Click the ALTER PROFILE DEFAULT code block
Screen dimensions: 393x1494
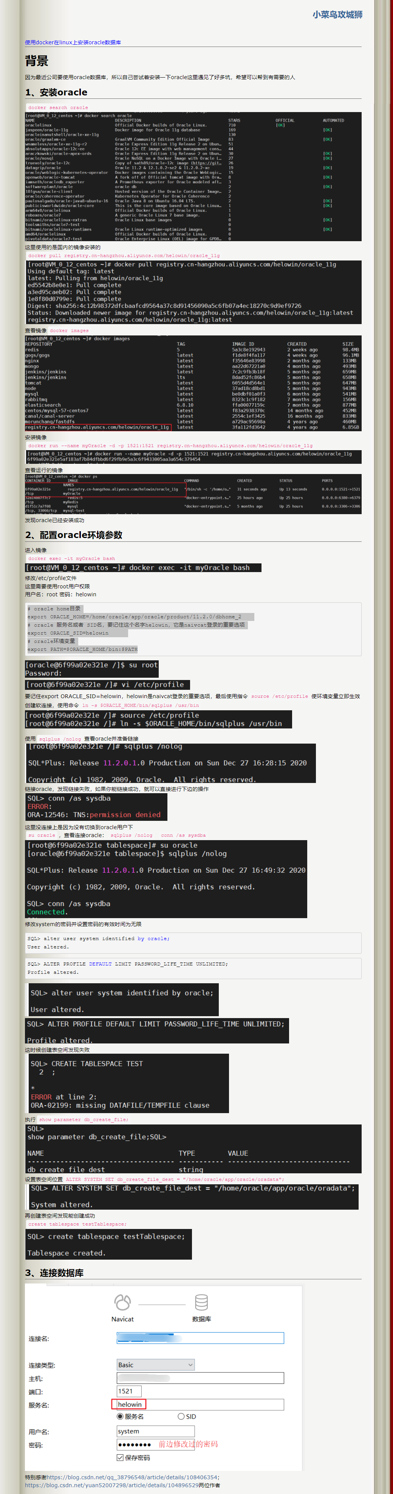(193, 968)
